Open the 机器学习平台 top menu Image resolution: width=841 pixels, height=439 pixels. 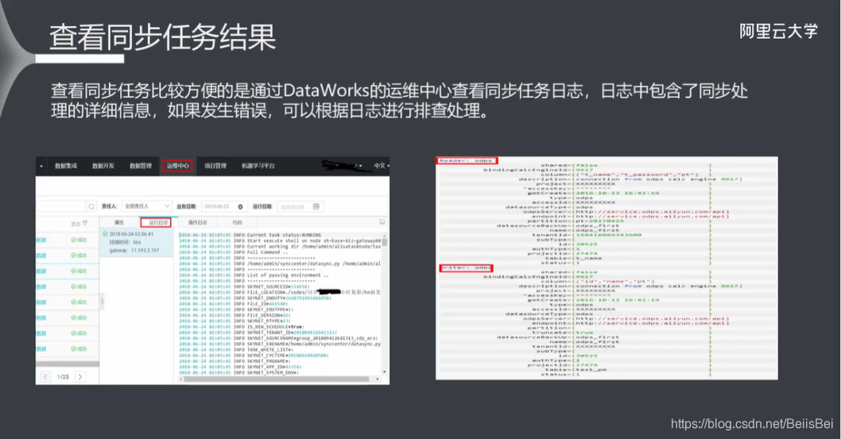[x=258, y=166]
